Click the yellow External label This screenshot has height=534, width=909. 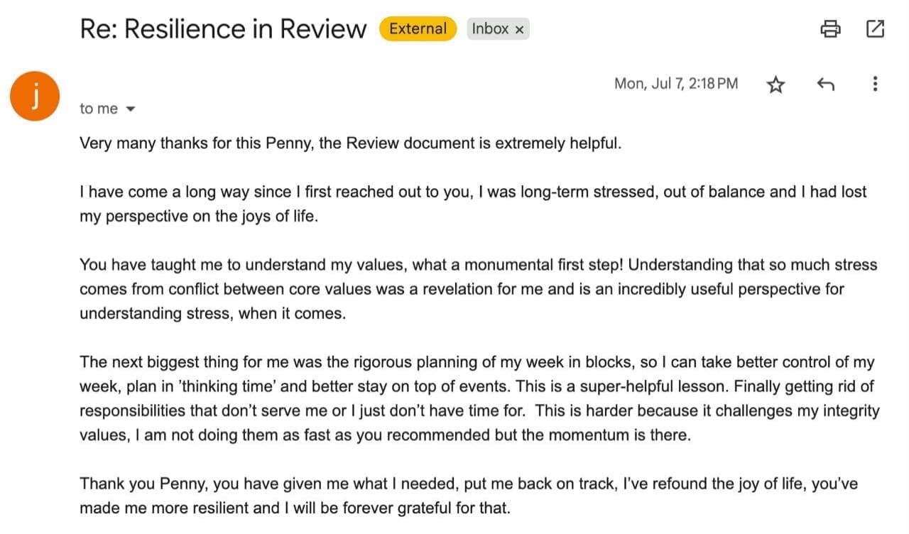click(418, 29)
